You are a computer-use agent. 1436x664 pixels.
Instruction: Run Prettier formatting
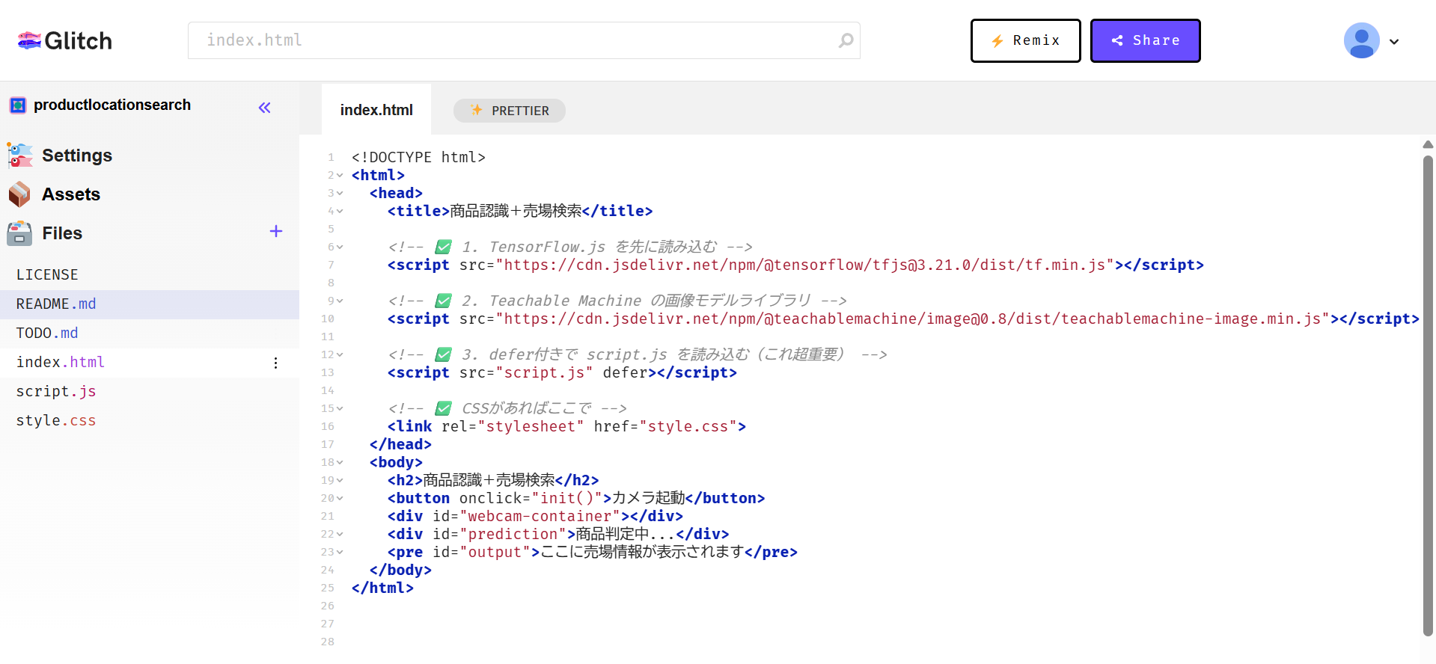tap(510, 111)
